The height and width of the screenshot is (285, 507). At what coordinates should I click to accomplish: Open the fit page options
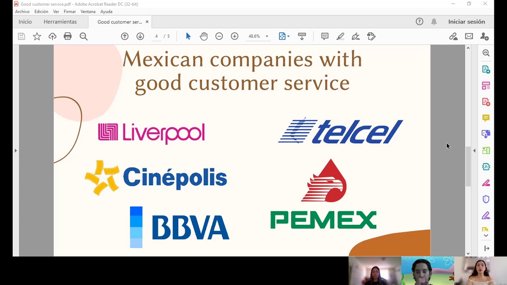284,36
